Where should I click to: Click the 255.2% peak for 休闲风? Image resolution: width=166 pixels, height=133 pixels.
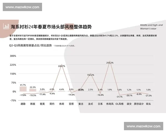pos(110,63)
